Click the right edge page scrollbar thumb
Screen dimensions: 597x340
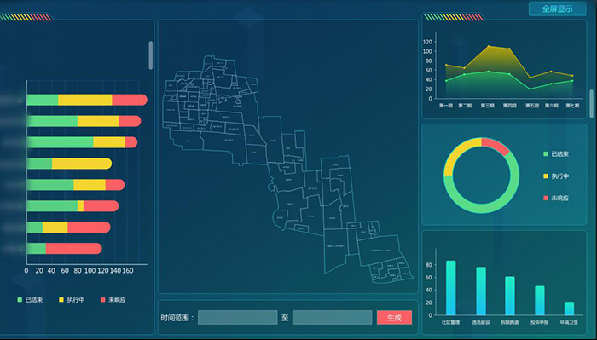pyautogui.click(x=591, y=104)
